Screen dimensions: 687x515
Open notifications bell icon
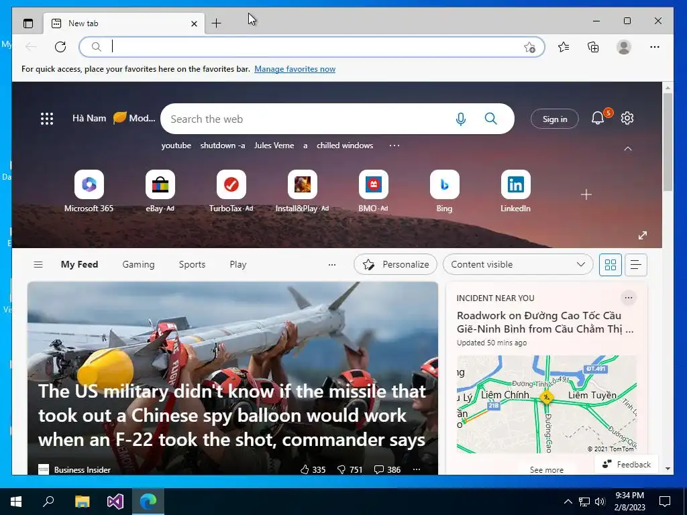point(598,118)
